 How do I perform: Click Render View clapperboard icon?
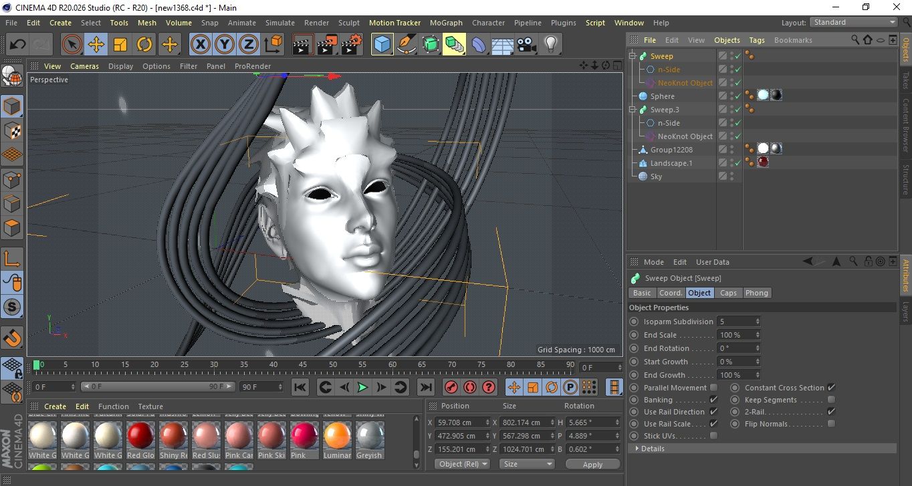coord(303,45)
